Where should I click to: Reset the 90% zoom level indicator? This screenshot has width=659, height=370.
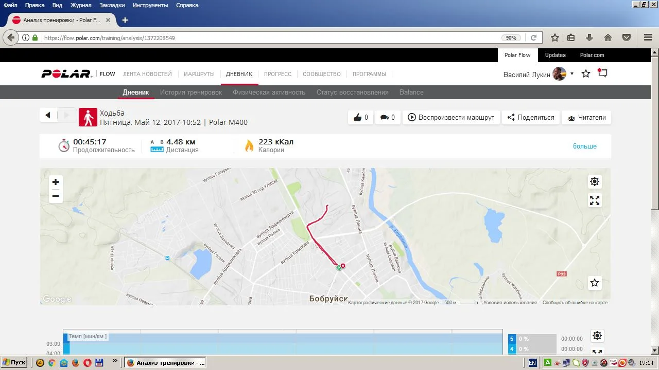tap(511, 38)
